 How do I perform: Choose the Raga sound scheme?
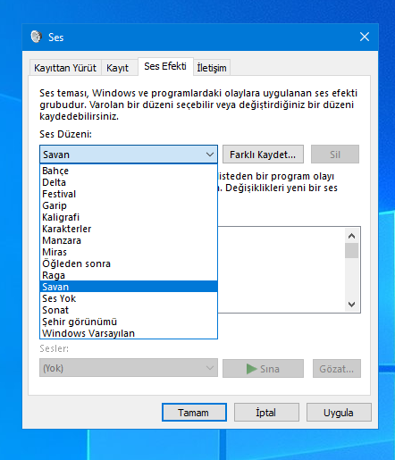pos(129,275)
